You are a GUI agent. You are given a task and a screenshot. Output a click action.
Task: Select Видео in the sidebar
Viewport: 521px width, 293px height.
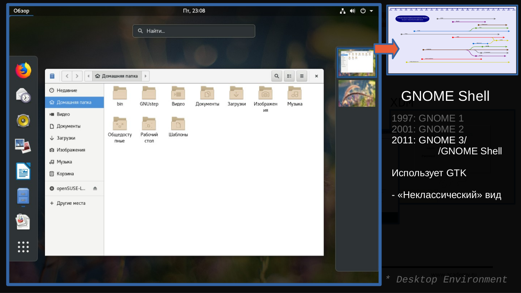[x=74, y=114]
